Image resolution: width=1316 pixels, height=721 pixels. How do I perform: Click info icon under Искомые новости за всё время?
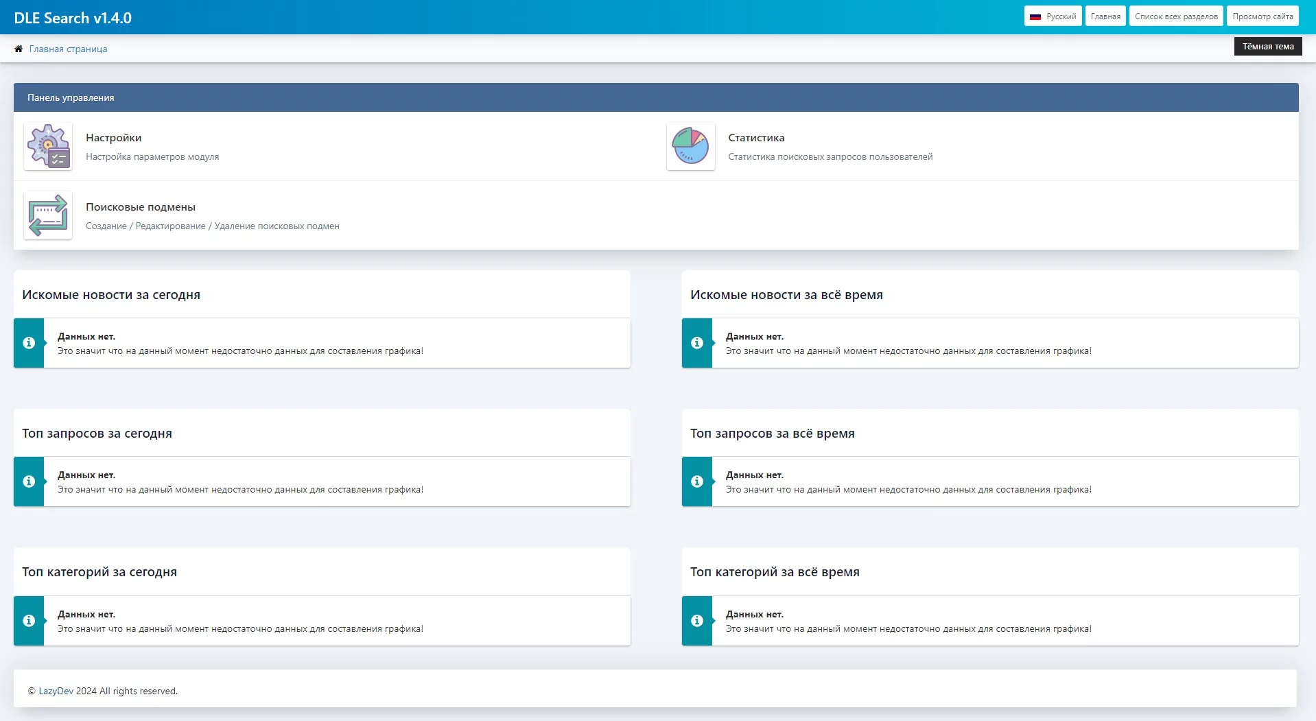(697, 343)
